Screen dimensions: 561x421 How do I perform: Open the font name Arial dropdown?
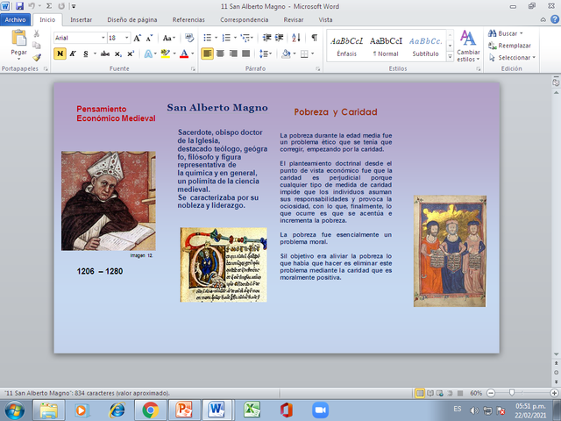click(103, 38)
